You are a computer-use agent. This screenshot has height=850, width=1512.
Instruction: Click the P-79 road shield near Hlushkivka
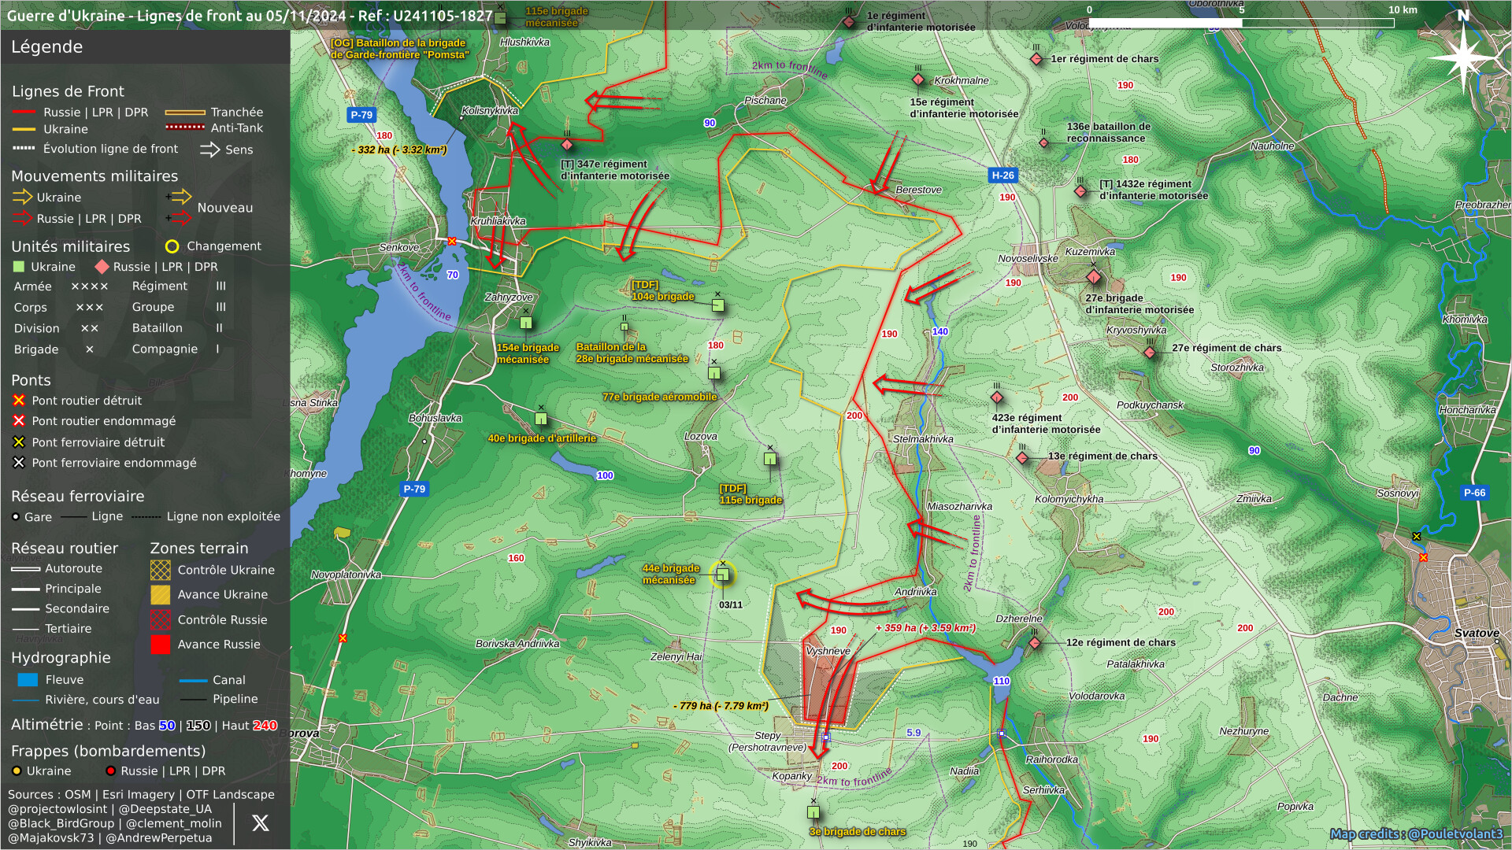point(361,115)
